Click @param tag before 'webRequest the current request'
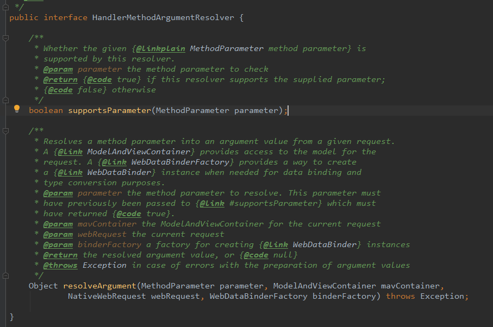The height and width of the screenshot is (327, 493). pyautogui.click(x=58, y=234)
